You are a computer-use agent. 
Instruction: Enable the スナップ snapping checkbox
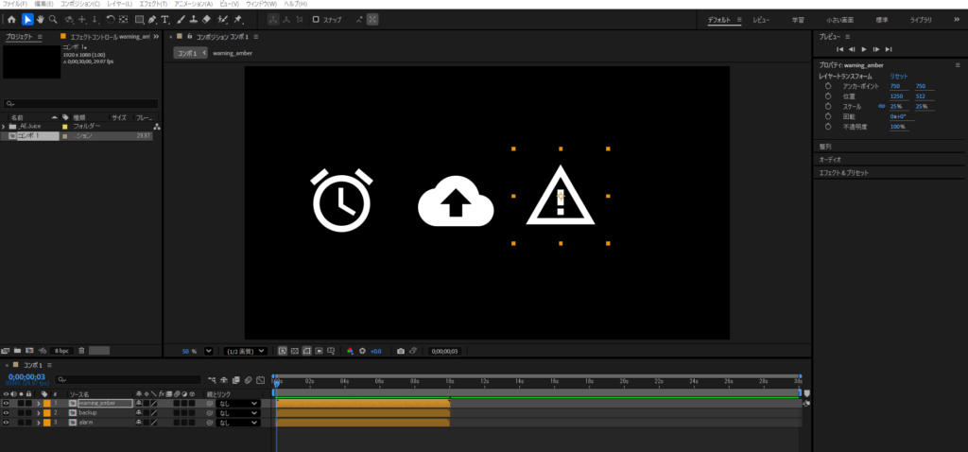coord(318,19)
